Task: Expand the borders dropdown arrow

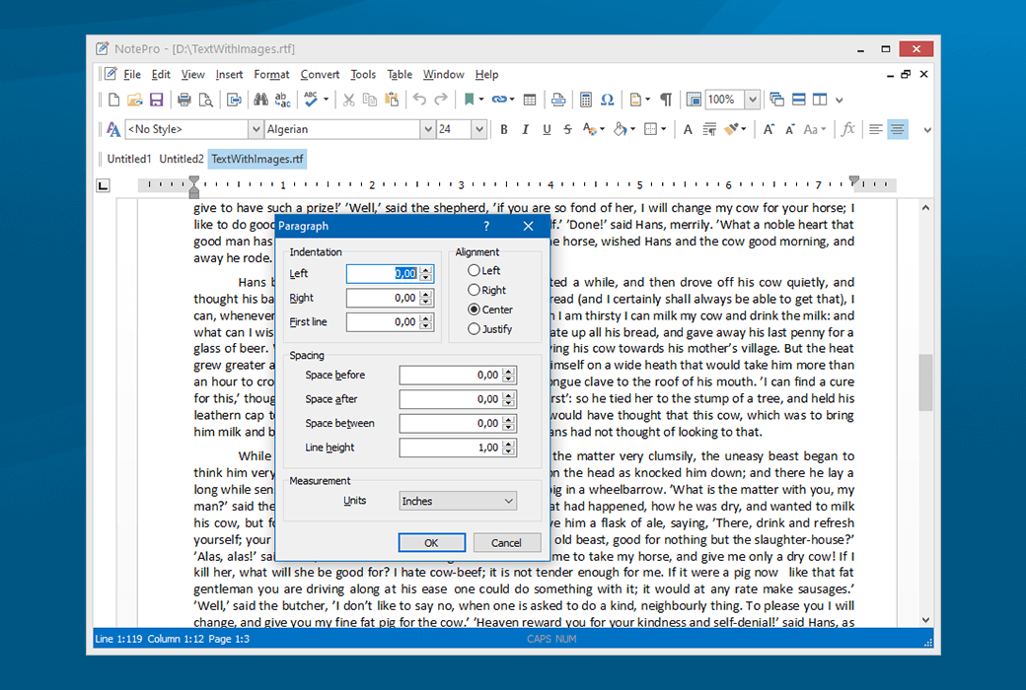Action: pos(664,129)
